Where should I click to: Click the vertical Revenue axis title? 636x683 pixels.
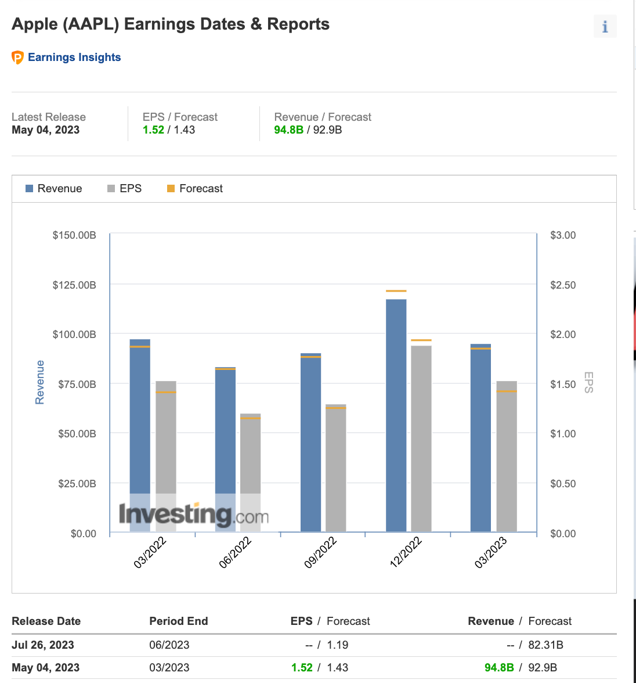[x=39, y=382]
